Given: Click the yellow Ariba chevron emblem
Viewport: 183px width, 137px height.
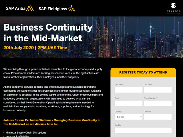Looking at the screenshot, I should pyautogui.click(x=30, y=8).
